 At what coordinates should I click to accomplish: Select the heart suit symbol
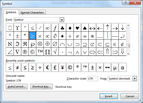[77, 28]
